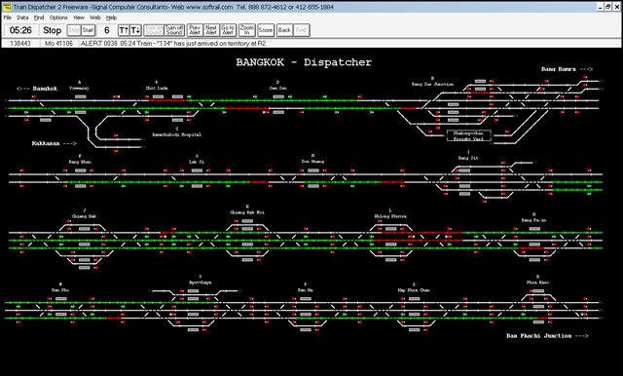Click the Phahonyothin Freight Yard box
The width and height of the screenshot is (623, 376).
click(469, 136)
